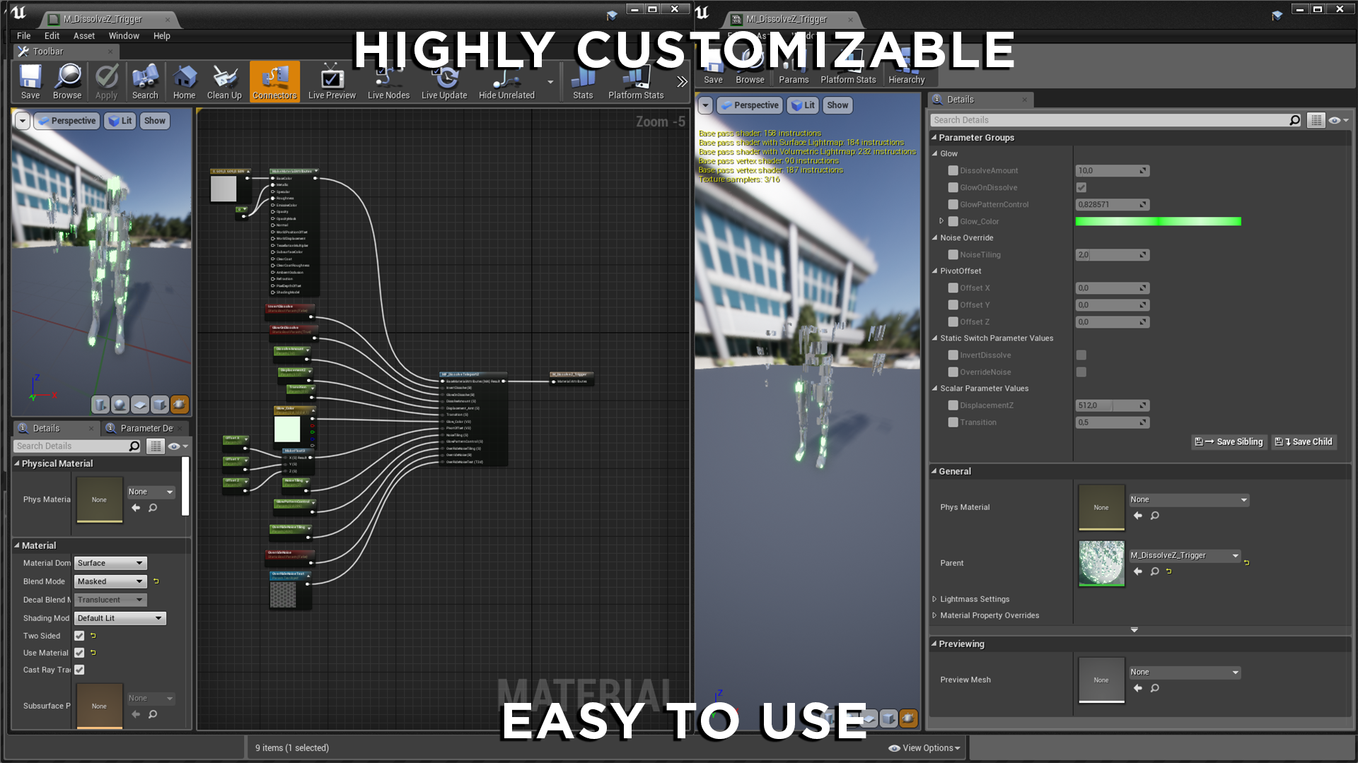The height and width of the screenshot is (763, 1358).
Task: Click the Save Sibling button
Action: pyautogui.click(x=1229, y=442)
